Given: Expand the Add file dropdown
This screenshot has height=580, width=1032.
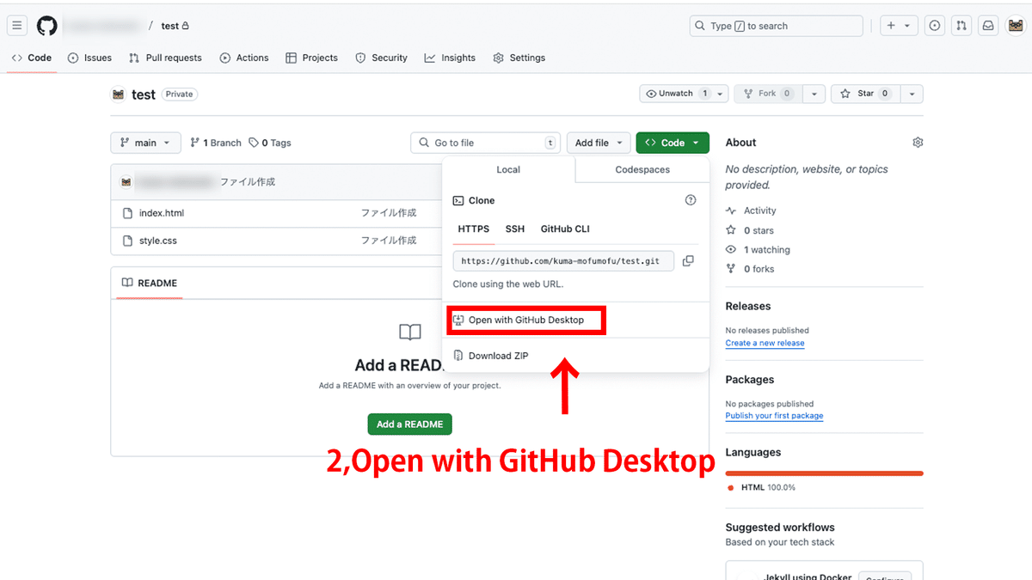Looking at the screenshot, I should pos(599,143).
